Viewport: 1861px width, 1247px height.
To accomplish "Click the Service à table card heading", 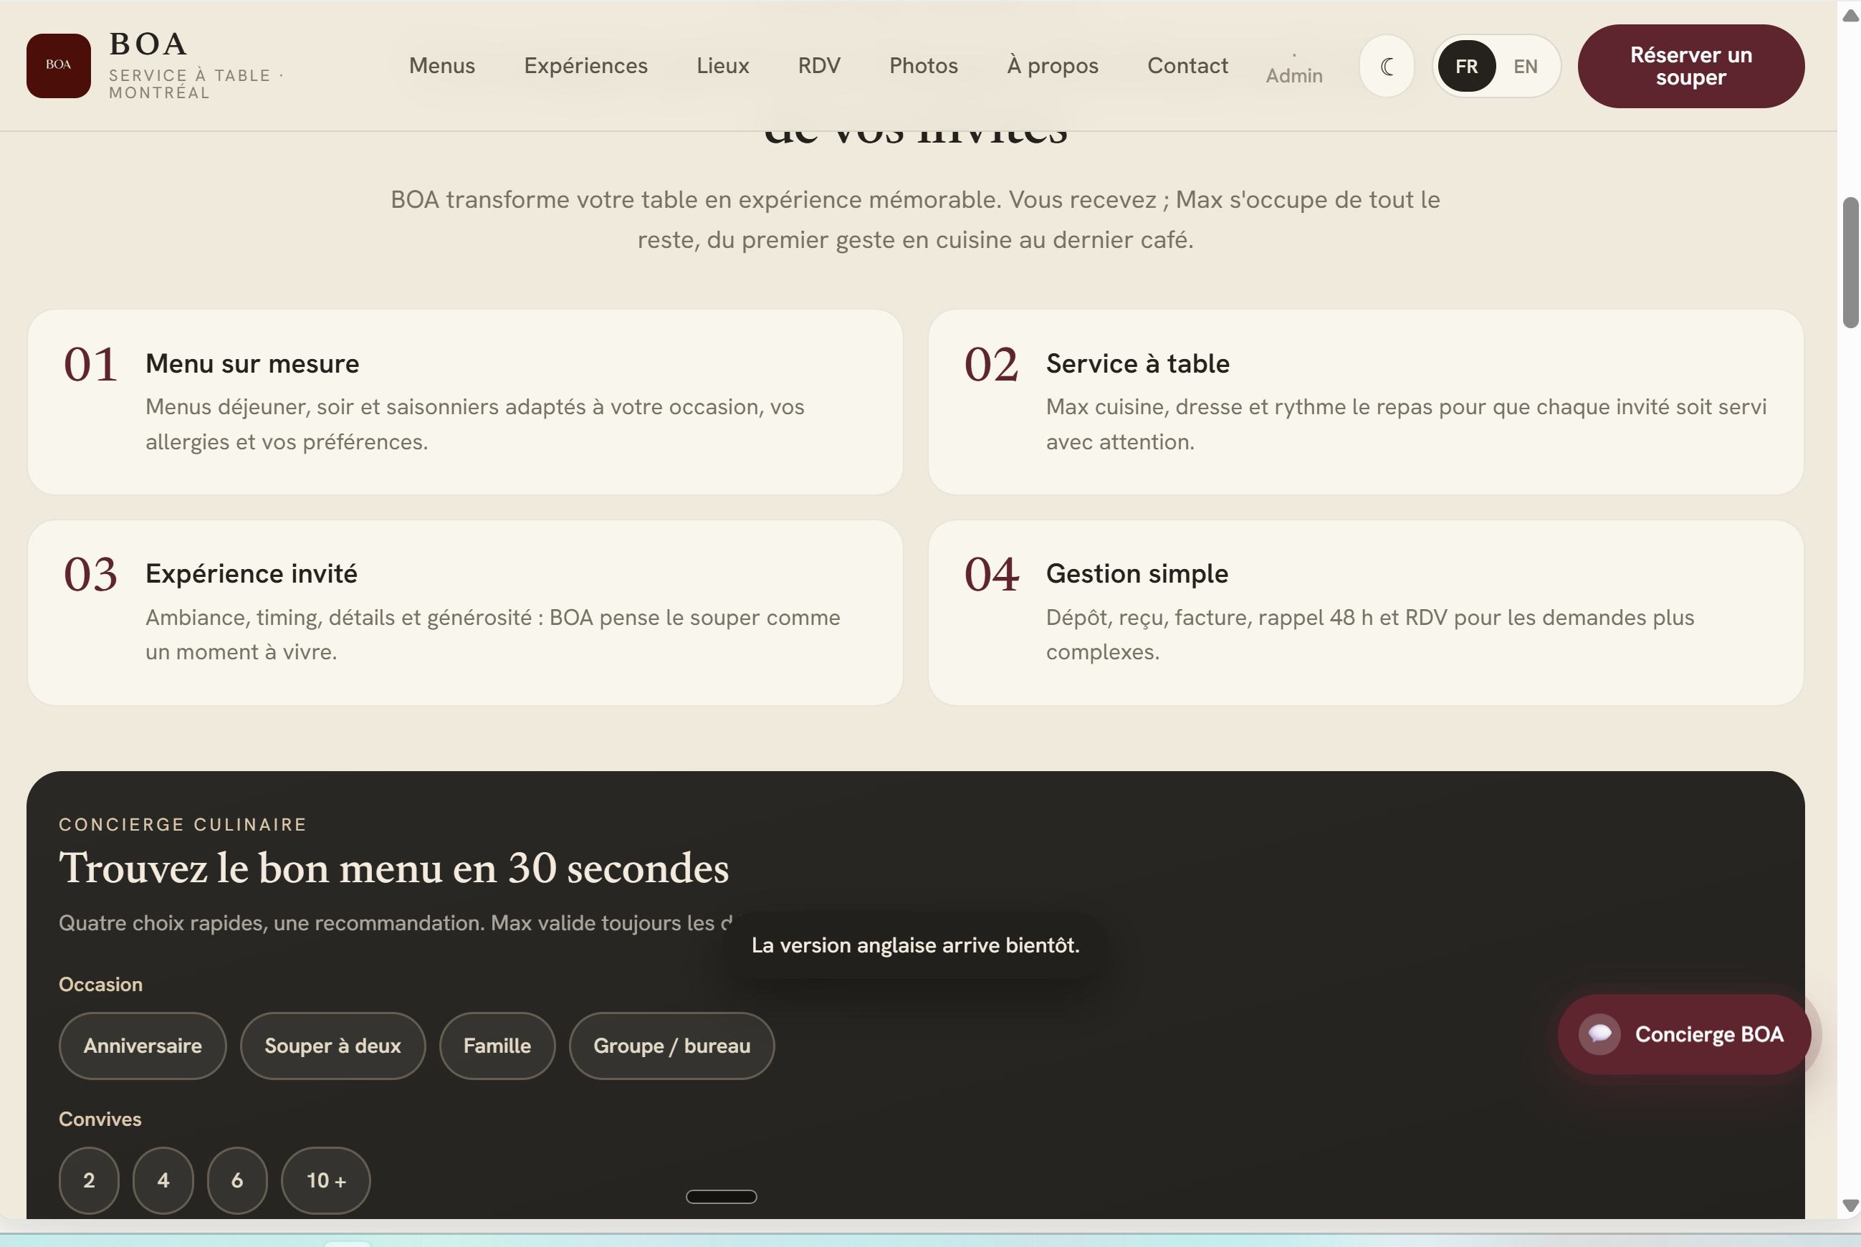I will pos(1137,363).
